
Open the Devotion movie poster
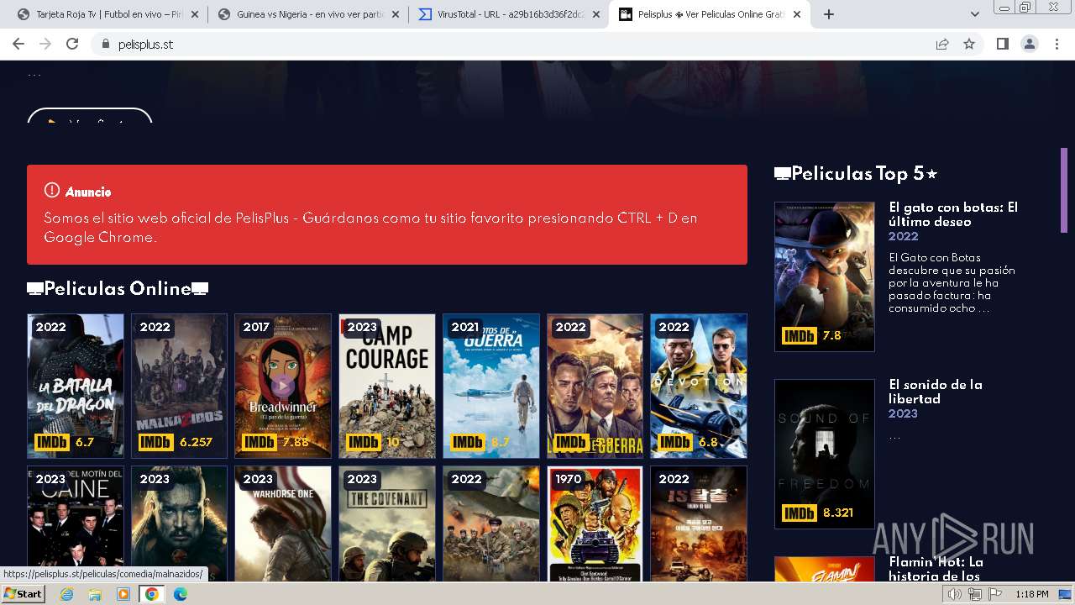pos(699,386)
